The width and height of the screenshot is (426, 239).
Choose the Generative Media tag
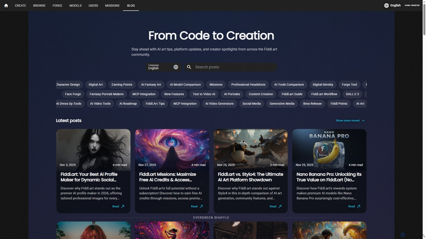click(282, 104)
